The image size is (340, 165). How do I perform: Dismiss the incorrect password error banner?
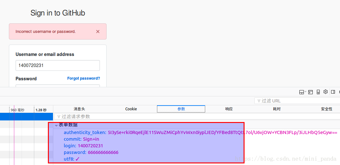[x=98, y=32]
